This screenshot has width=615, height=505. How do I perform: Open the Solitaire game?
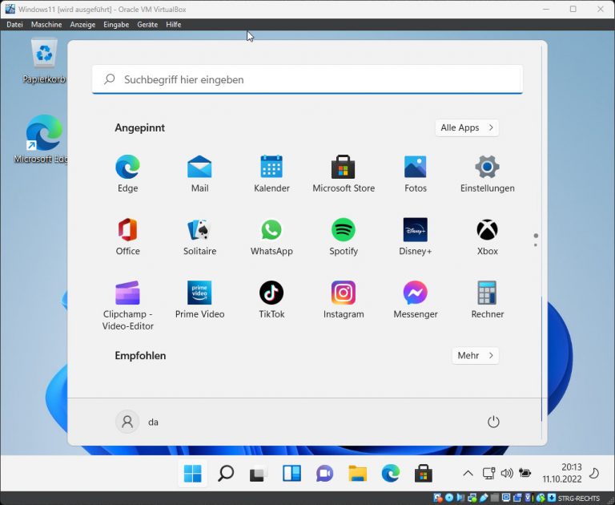coord(199,236)
